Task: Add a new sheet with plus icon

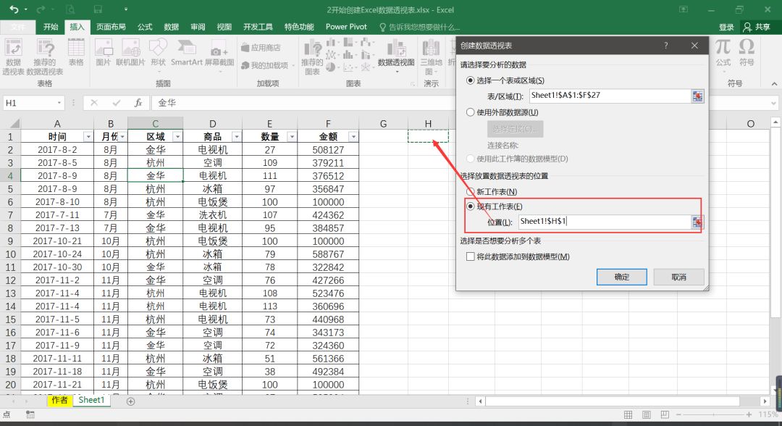Action: pos(130,401)
